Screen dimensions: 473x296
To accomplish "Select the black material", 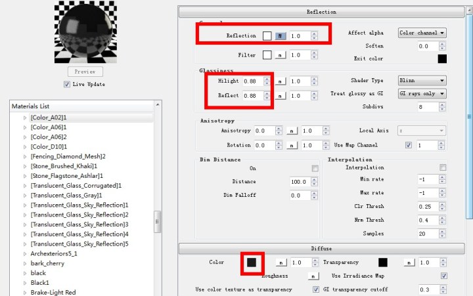I will point(38,273).
